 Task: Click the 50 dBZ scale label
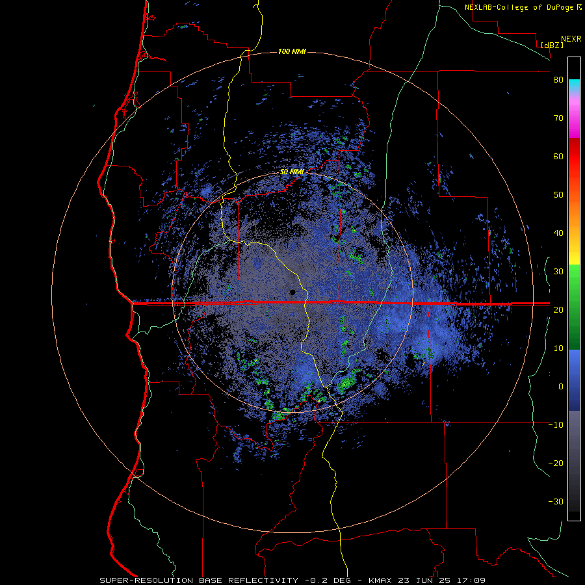(x=558, y=195)
